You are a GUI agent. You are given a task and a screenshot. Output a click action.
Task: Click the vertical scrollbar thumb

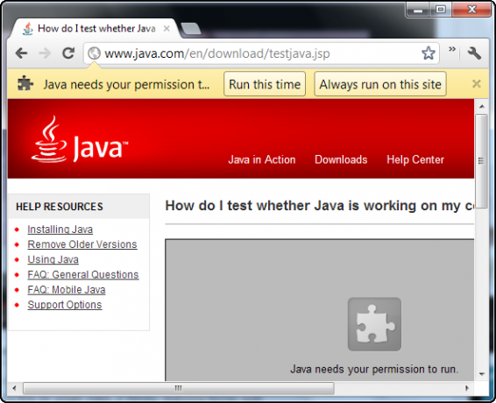pyautogui.click(x=481, y=161)
